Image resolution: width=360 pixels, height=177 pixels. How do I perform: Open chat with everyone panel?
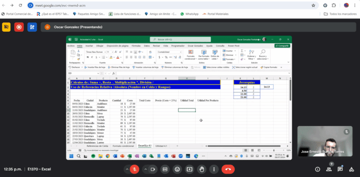tap(340, 169)
